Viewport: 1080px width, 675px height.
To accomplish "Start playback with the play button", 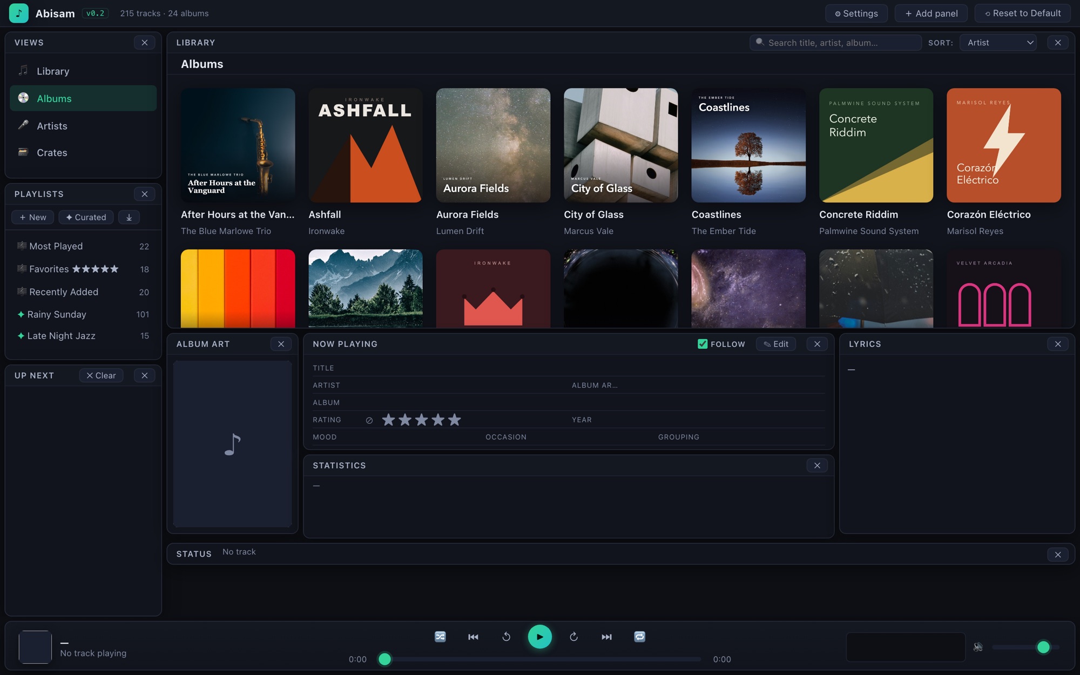I will pyautogui.click(x=539, y=637).
